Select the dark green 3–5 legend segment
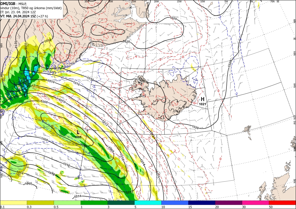Viewport: 296px width, 209px height. pyautogui.click(x=121, y=203)
